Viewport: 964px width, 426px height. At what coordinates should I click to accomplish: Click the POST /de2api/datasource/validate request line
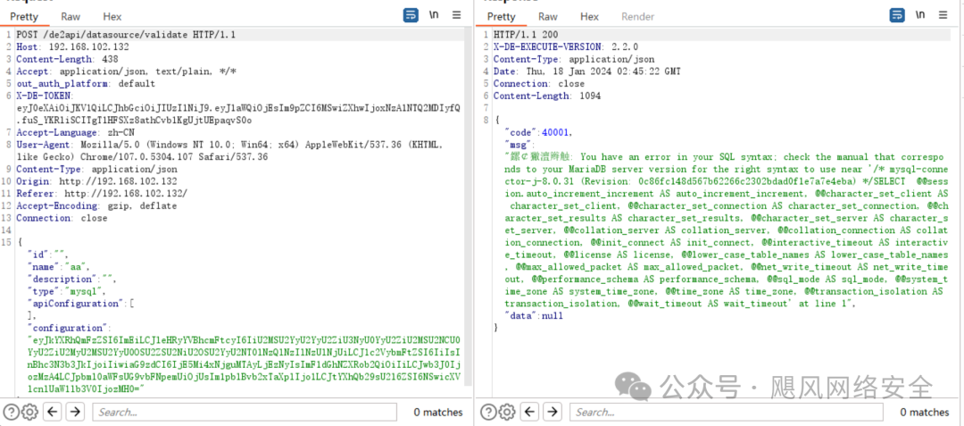(x=126, y=35)
